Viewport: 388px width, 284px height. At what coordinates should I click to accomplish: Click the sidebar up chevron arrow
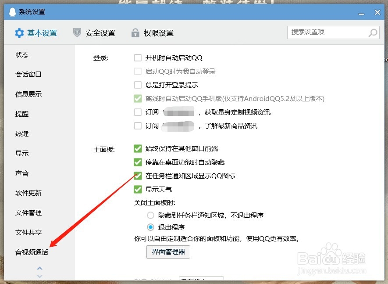pyautogui.click(x=39, y=268)
